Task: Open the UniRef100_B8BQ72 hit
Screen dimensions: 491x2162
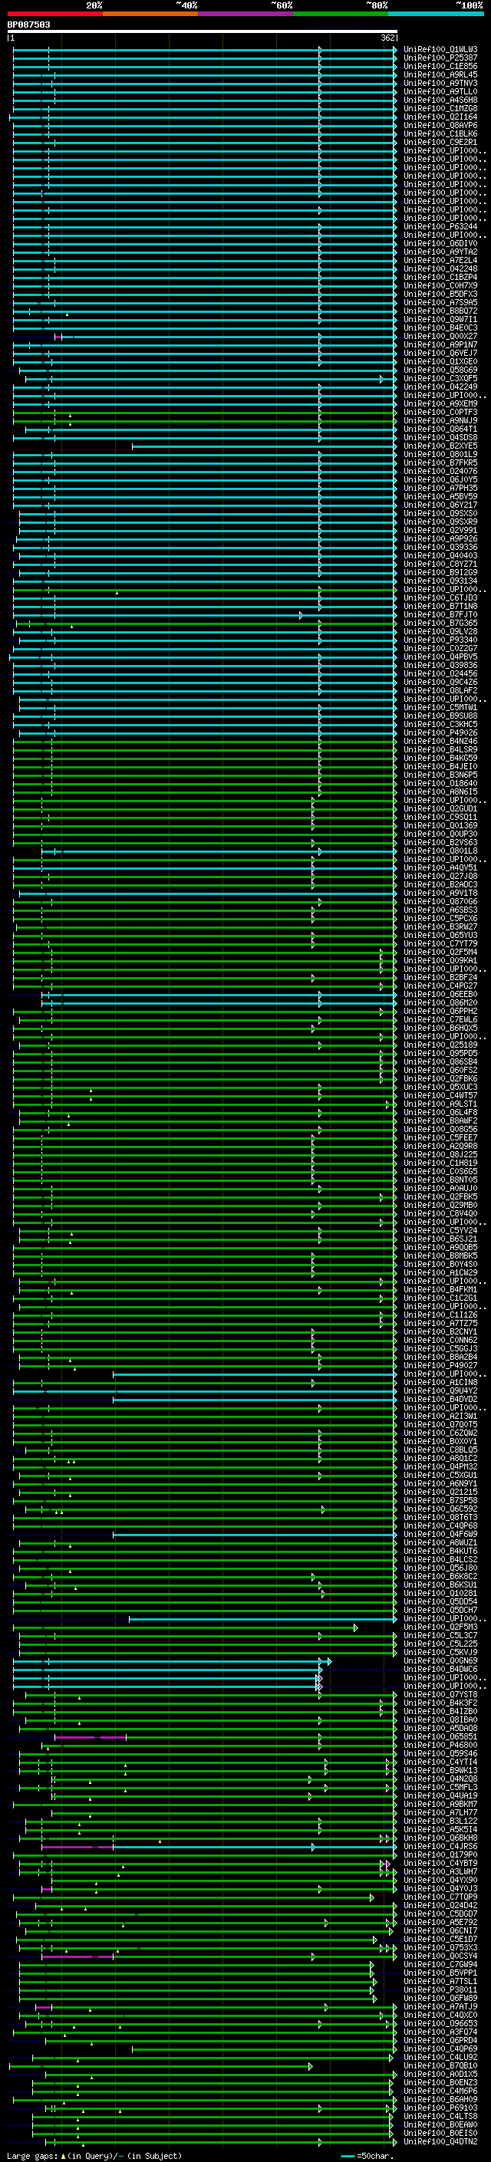Action: [440, 311]
